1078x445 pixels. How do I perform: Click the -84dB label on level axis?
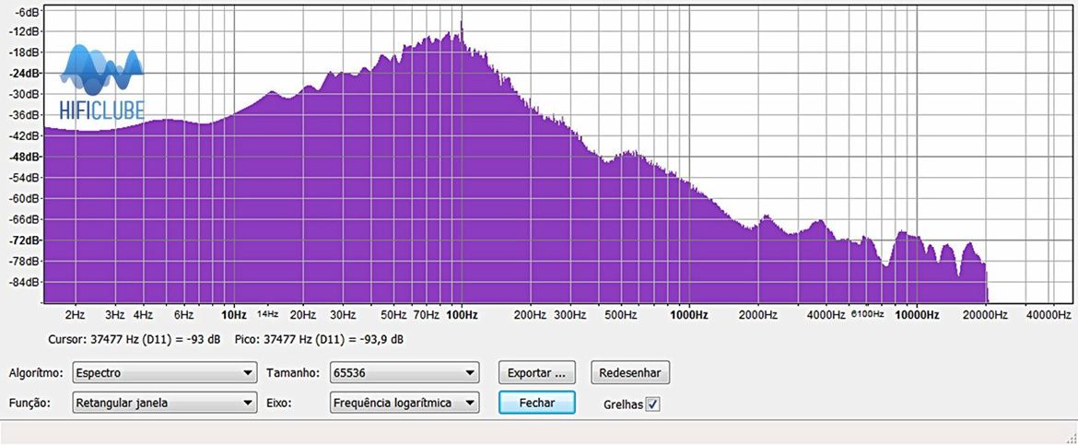26,282
